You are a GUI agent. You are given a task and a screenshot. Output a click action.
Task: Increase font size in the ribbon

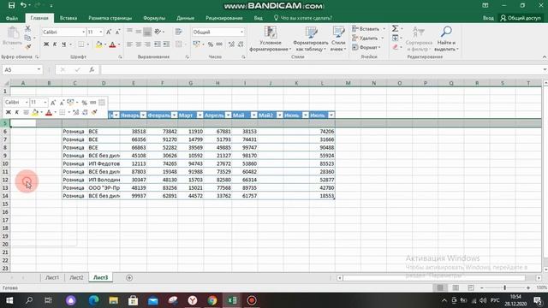(109, 33)
